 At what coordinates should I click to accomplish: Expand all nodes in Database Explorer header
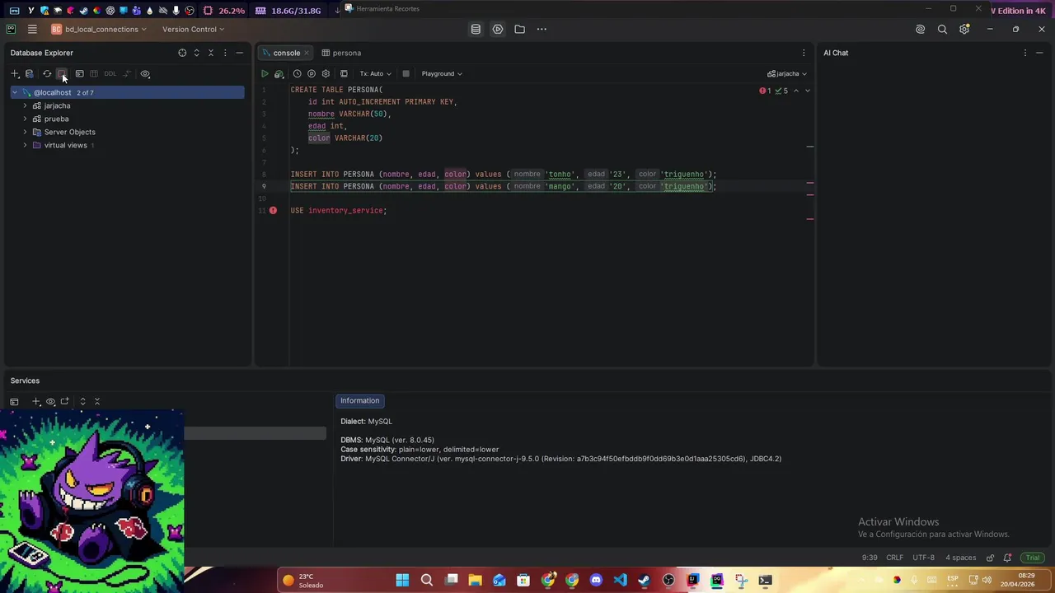tap(196, 53)
